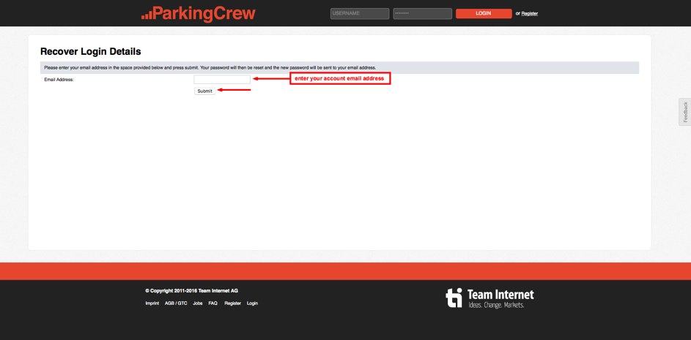The image size is (691, 340).
Task: Select Register in the footer menu
Action: tap(232, 303)
